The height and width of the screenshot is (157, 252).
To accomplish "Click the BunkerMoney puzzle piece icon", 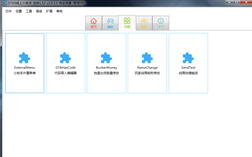I will click(106, 58).
